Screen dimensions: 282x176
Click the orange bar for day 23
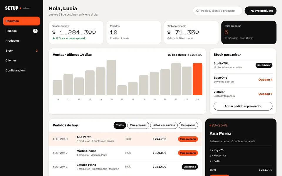pyautogui.click(x=197, y=79)
